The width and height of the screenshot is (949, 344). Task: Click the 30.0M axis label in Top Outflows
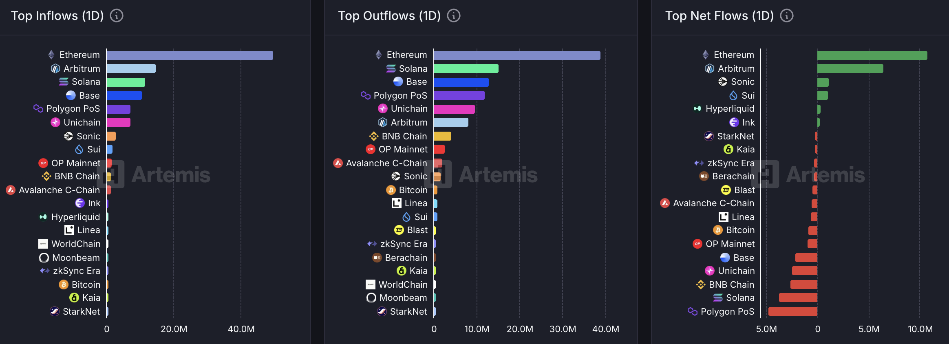click(563, 329)
